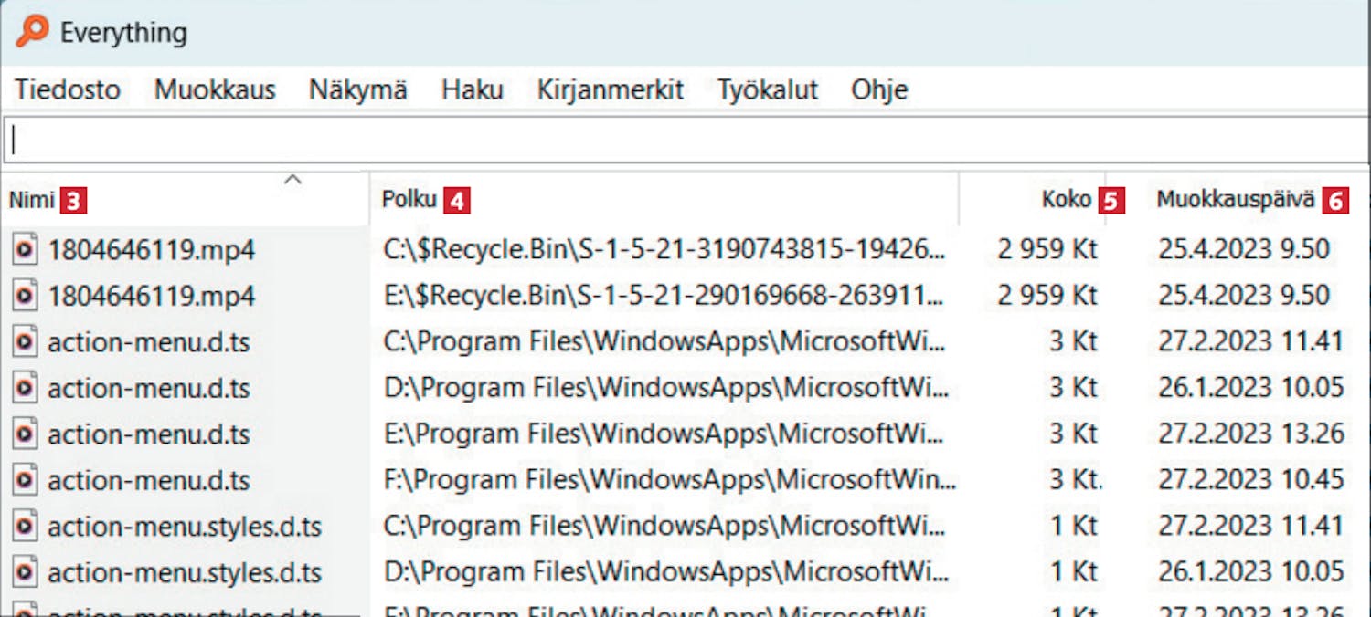Open the Näkymä menu

tap(358, 89)
